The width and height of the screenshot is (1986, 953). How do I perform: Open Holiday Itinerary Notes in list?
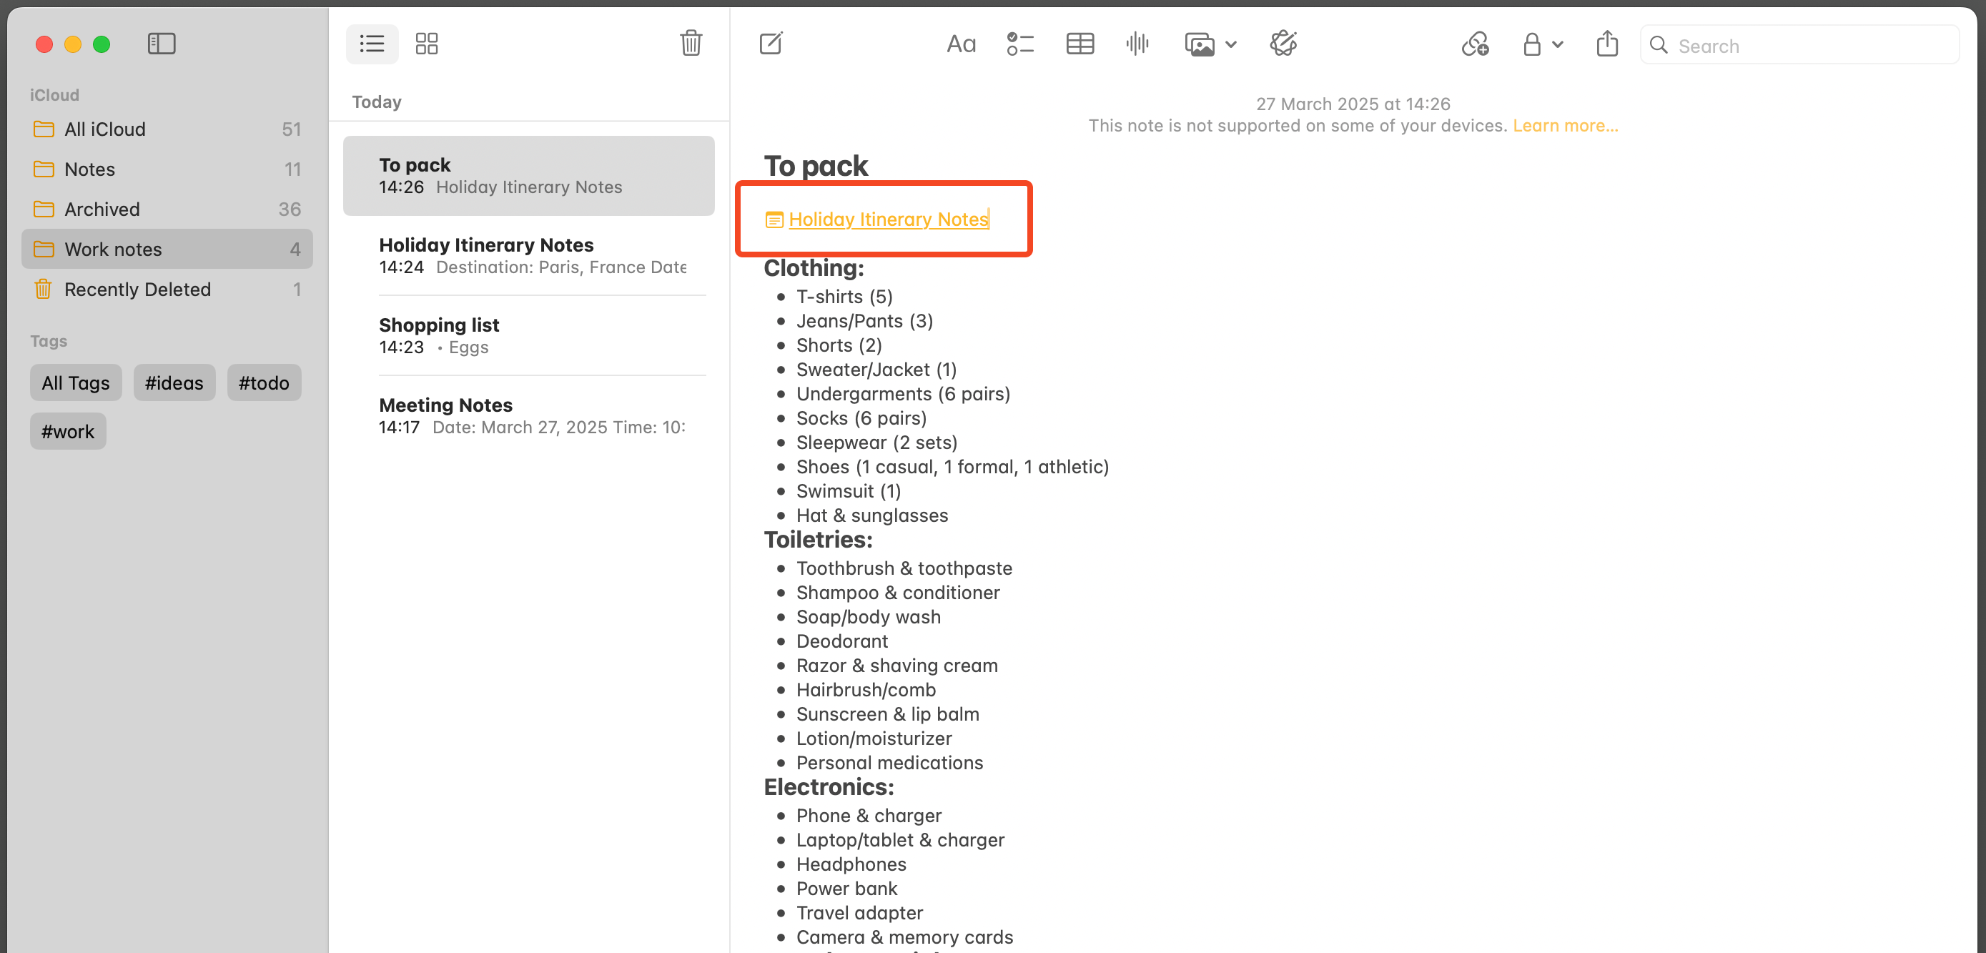click(x=529, y=256)
